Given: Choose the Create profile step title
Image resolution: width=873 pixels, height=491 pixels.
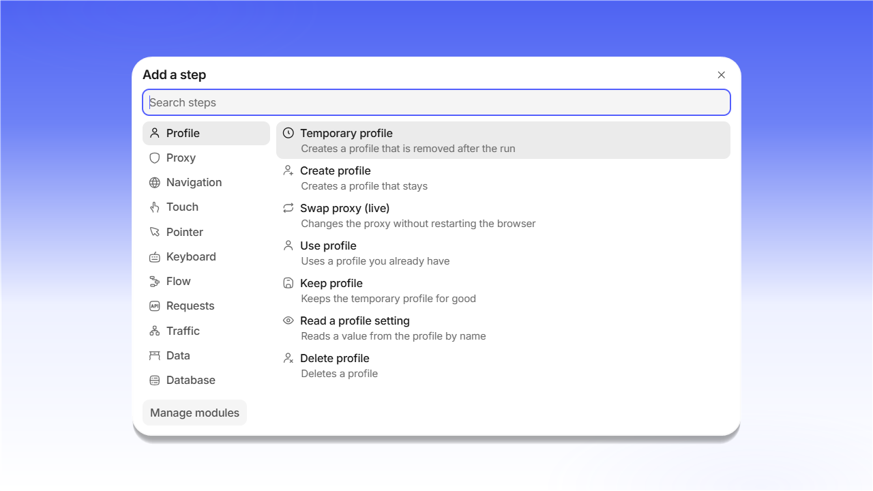Looking at the screenshot, I should [336, 170].
